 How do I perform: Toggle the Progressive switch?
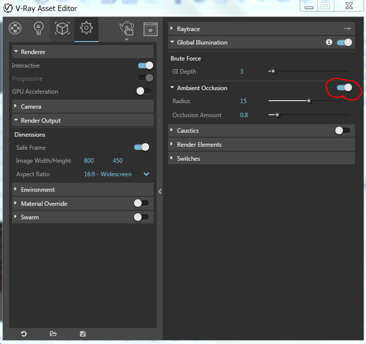coord(146,78)
